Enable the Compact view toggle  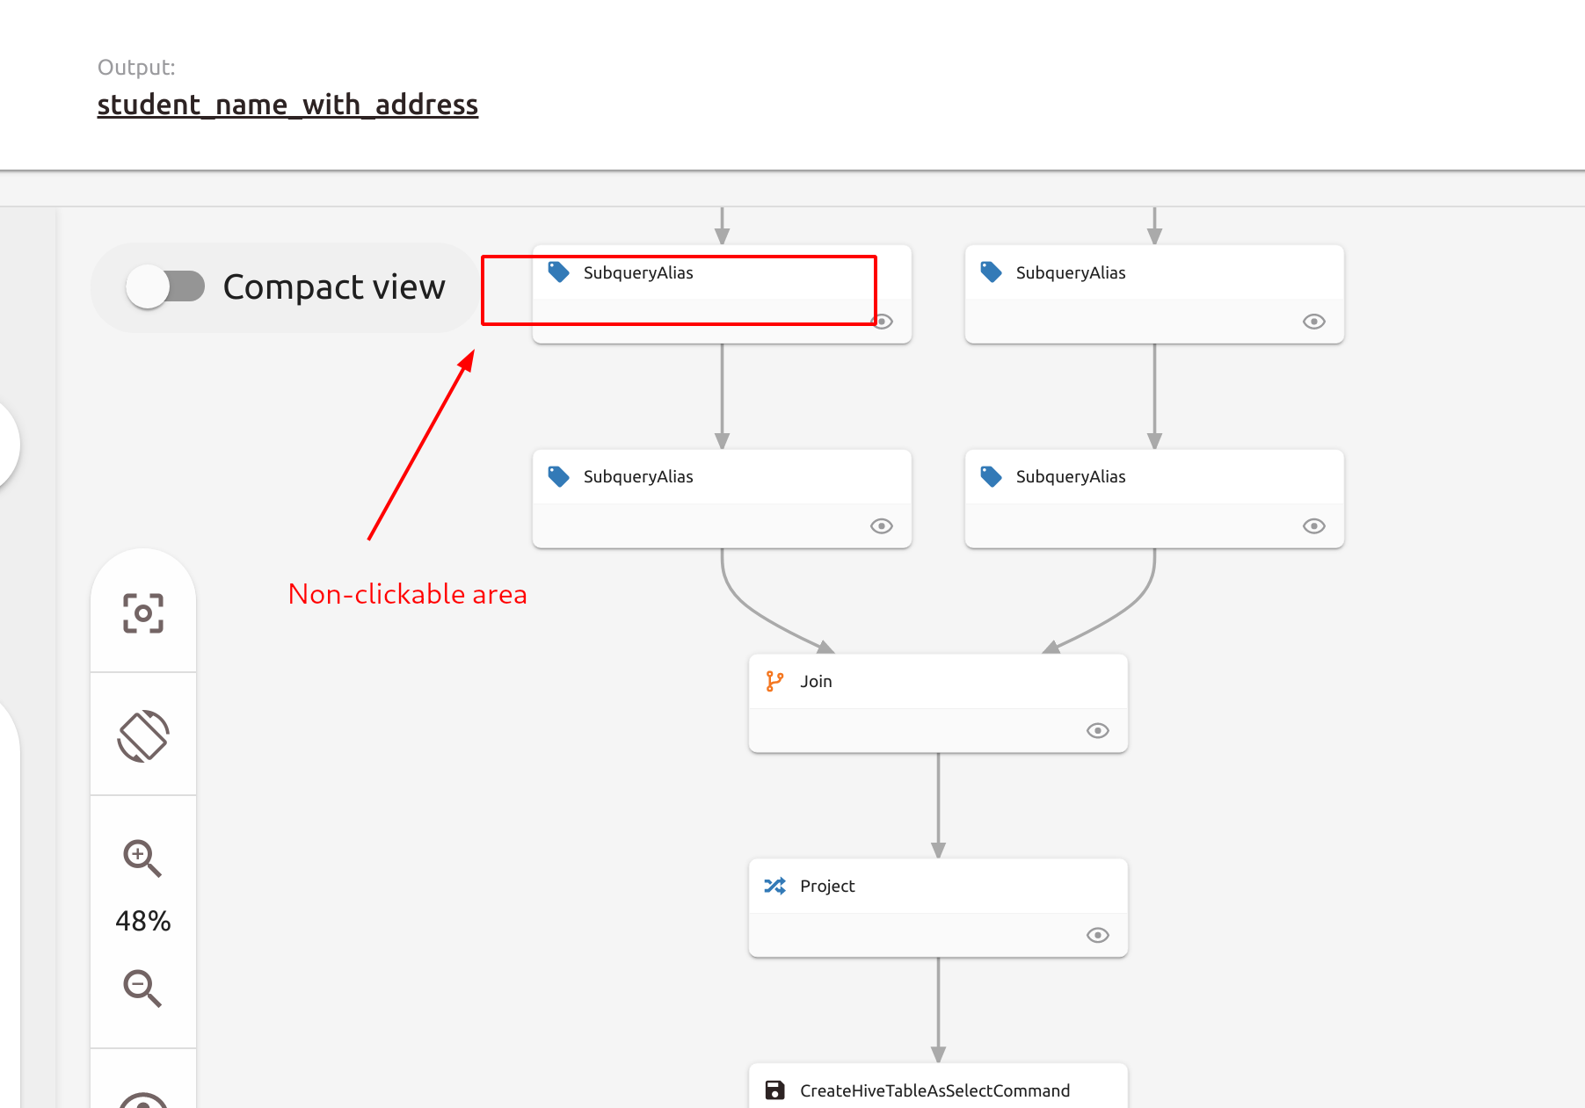click(168, 286)
